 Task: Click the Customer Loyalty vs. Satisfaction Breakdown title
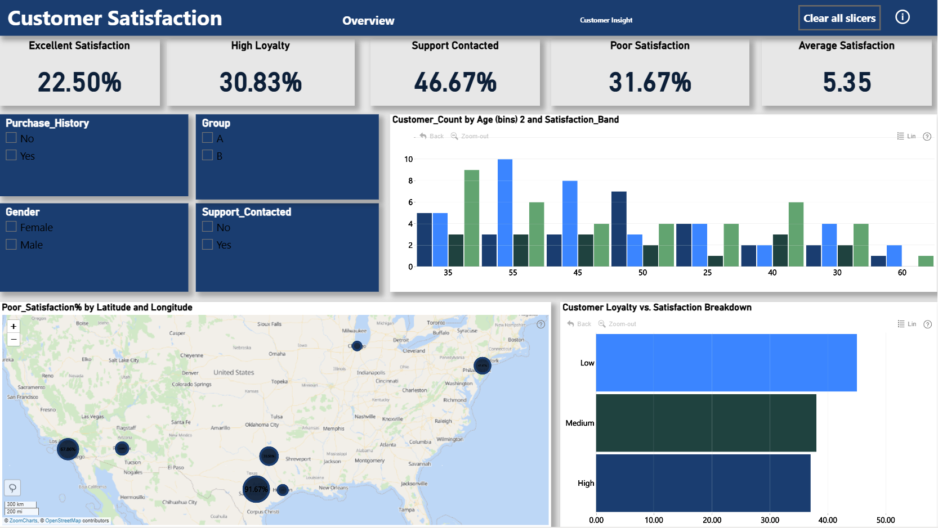(657, 308)
